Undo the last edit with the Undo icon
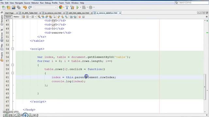The height and width of the screenshot is (117, 209). (25, 7)
